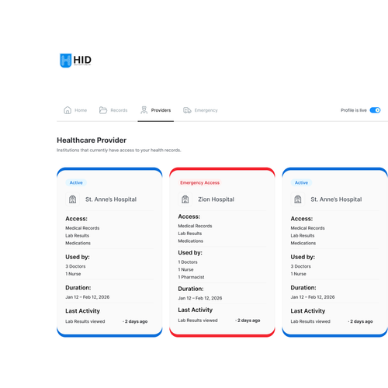388x388 pixels.
Task: Click the Records folder icon
Action: click(x=103, y=110)
